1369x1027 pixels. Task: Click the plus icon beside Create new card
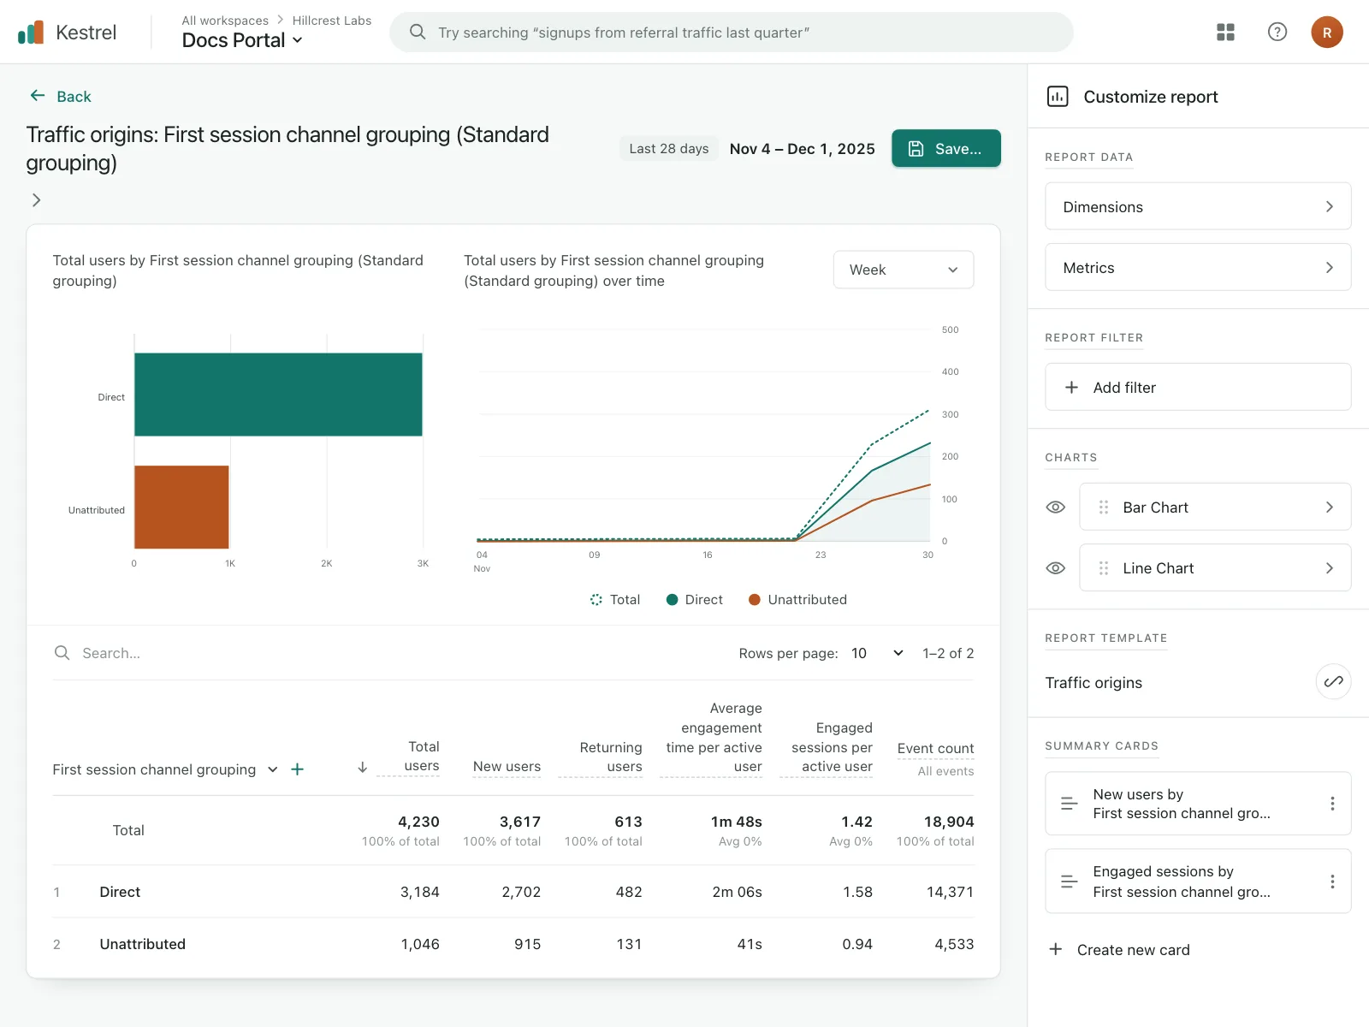(x=1056, y=949)
